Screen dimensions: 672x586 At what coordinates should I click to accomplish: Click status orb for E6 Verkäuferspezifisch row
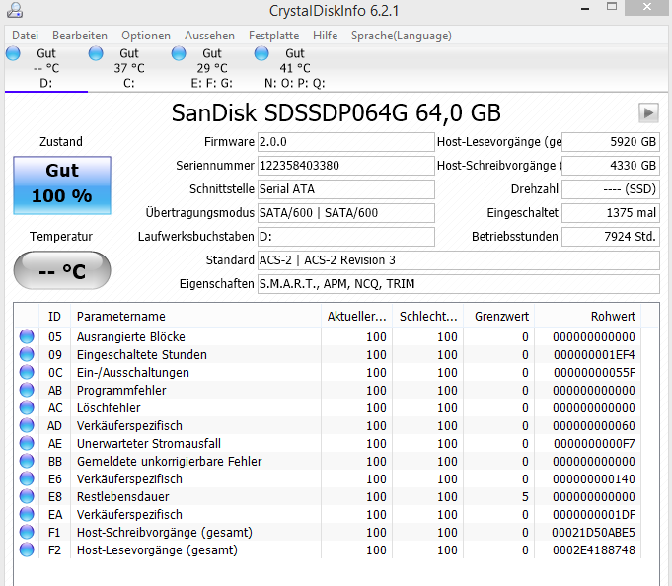click(x=27, y=478)
